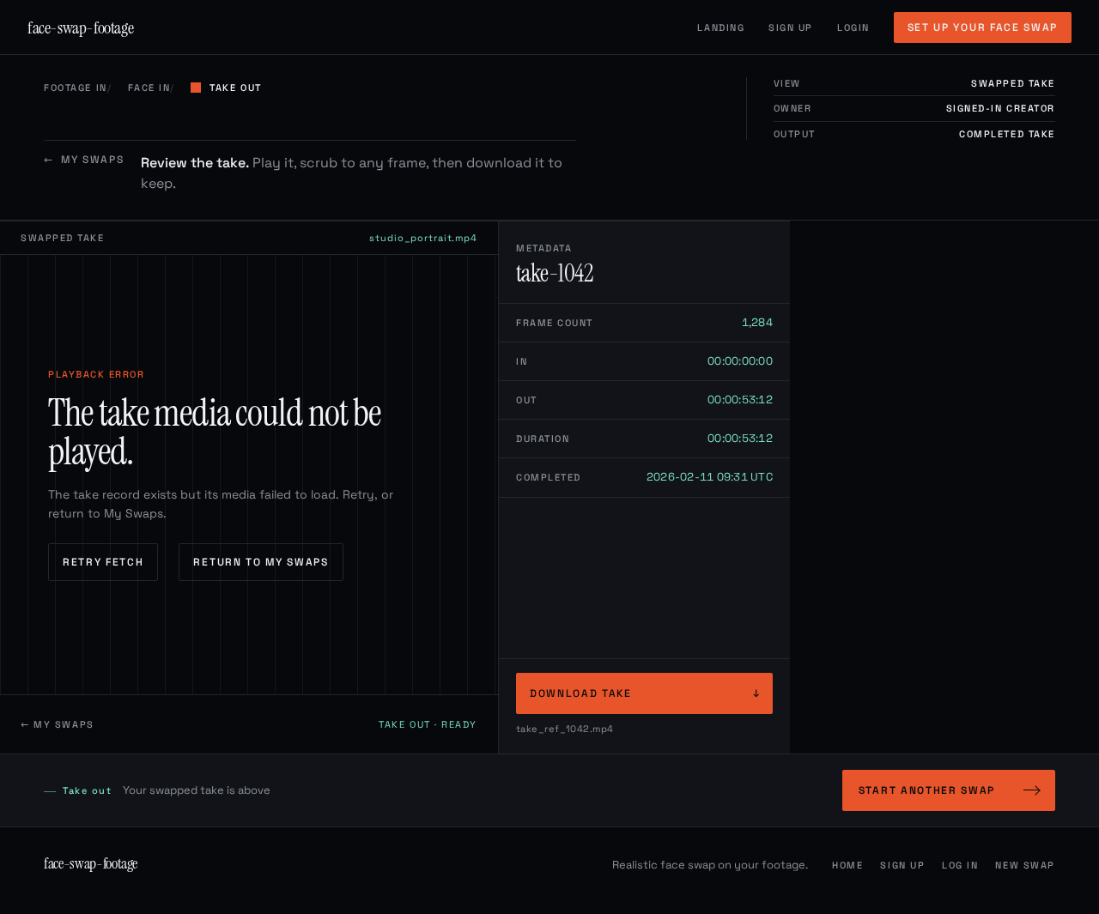Viewport: 1099px width, 914px height.
Task: Open the Landing nav link
Action: point(720,28)
